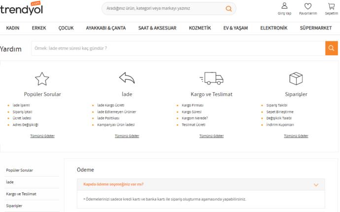This screenshot has width=340, height=212.
Task: Click the Kargo ve Teslimat truck icon
Action: pos(211,78)
